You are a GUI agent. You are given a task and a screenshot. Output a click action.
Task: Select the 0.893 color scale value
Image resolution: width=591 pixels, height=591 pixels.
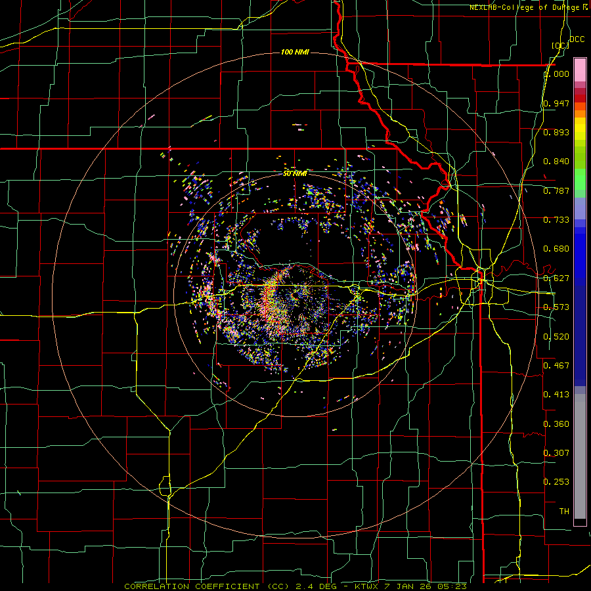pos(556,132)
